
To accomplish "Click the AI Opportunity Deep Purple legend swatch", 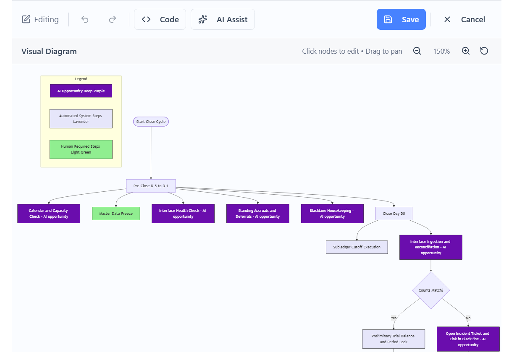I will point(81,91).
